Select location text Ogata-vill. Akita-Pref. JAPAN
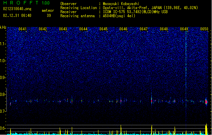 click(x=132, y=8)
